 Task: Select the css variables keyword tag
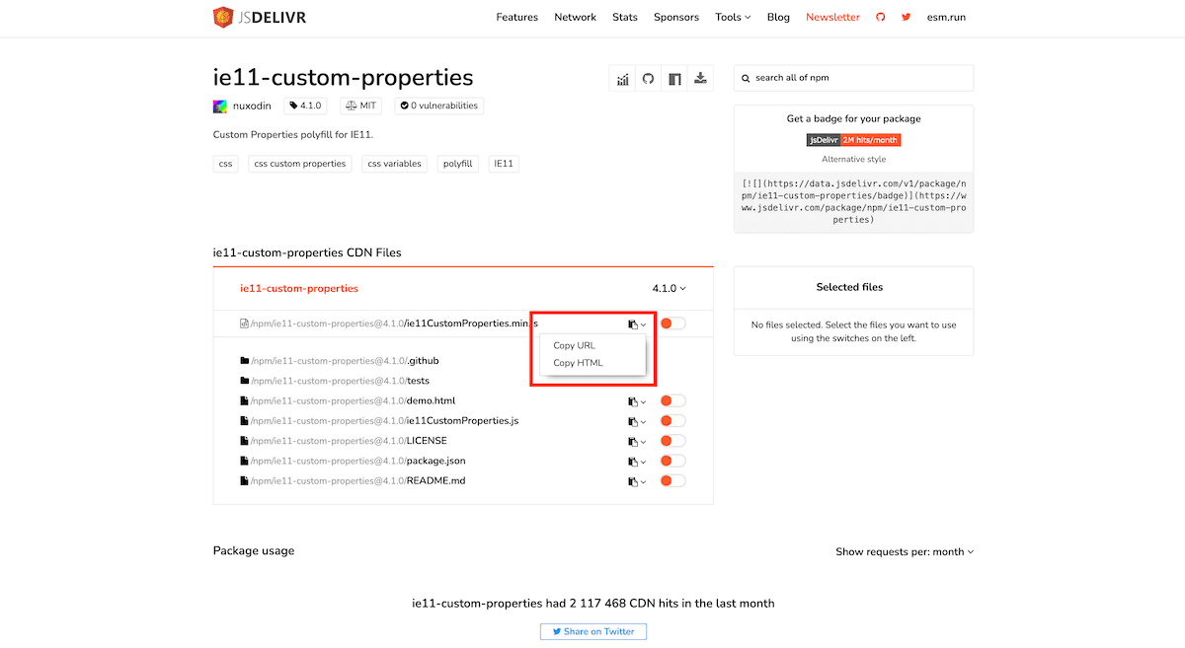395,164
